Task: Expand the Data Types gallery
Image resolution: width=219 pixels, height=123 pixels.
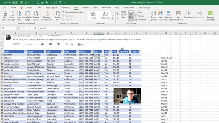Action: tap(113, 18)
